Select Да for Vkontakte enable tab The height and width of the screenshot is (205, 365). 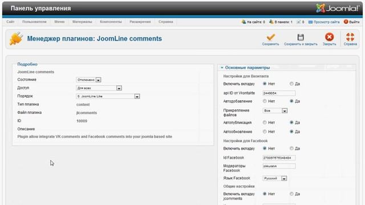tap(291, 84)
